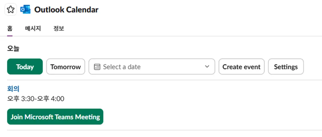The height and width of the screenshot is (137, 322).
Task: Star the Outlook Calendar app
Action: point(11,10)
